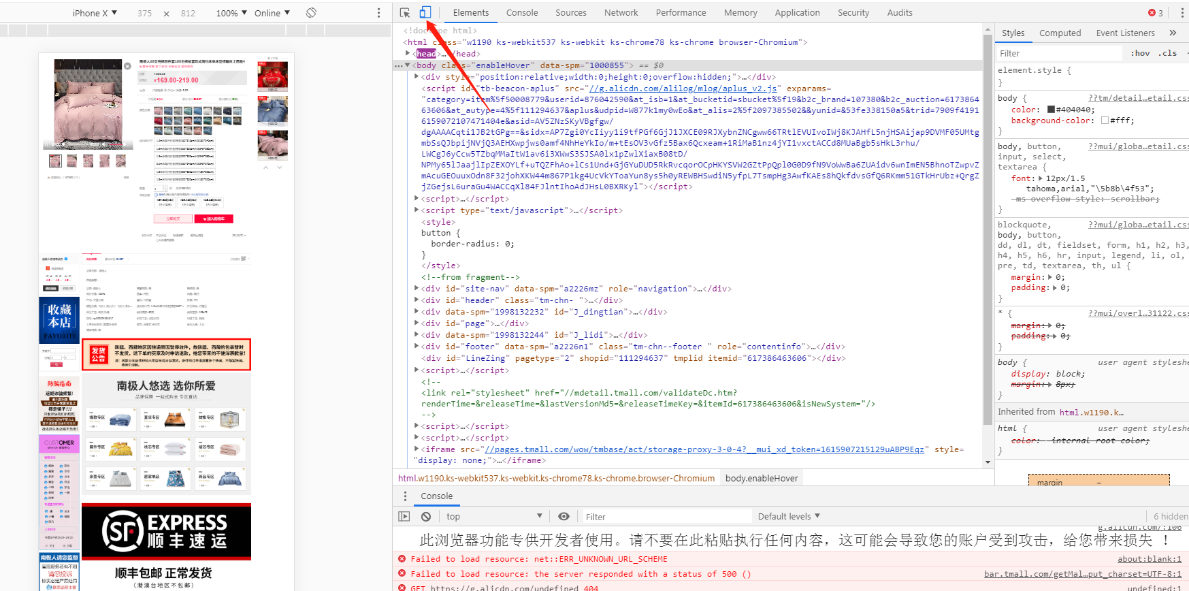This screenshot has height=591, width=1189.
Task: Open the iPhone X device dropdown
Action: (x=95, y=13)
